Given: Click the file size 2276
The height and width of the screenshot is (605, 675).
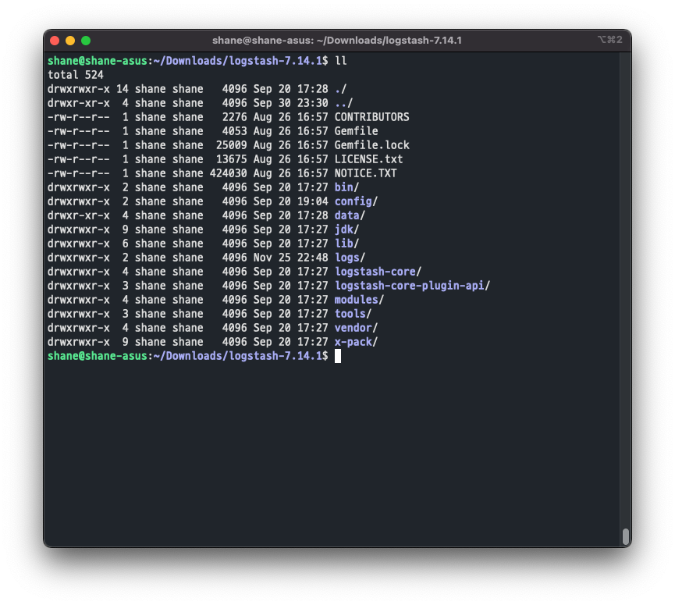Looking at the screenshot, I should pyautogui.click(x=235, y=117).
